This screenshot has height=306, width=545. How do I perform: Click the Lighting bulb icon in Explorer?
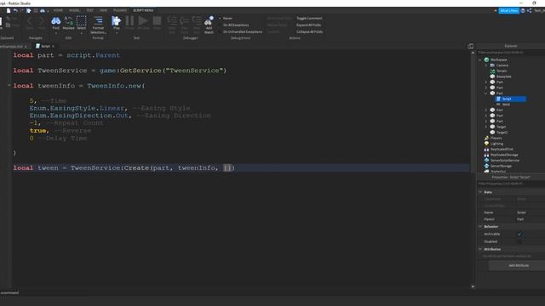(486, 144)
